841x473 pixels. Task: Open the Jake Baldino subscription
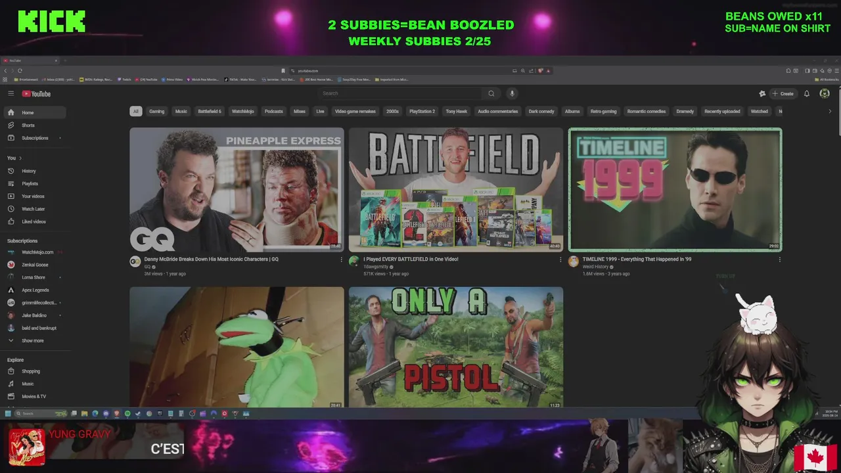click(34, 315)
